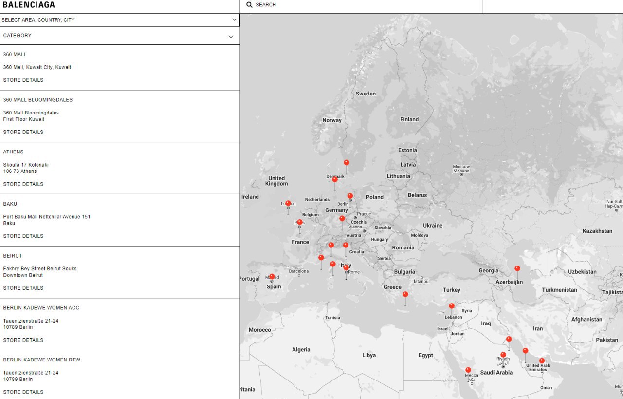Select the 360 MALL store title
Screen dimensions: 623x399
coord(15,54)
